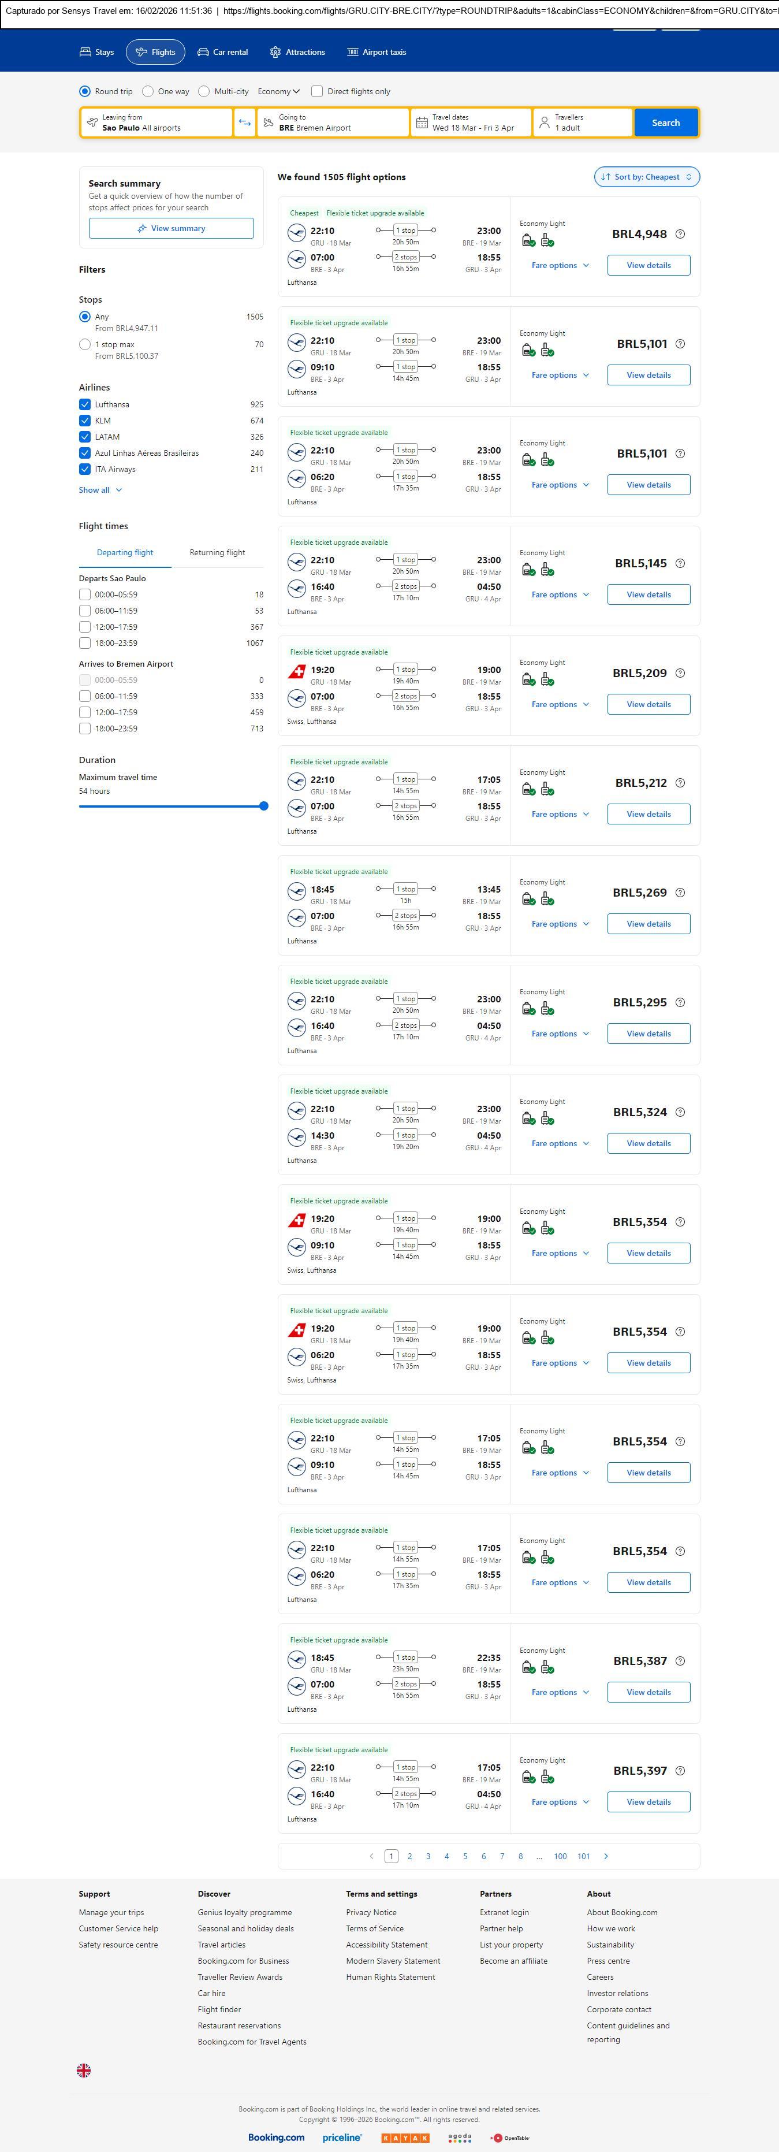Click the Going to Bremen Airport field
The width and height of the screenshot is (779, 2152).
(333, 123)
